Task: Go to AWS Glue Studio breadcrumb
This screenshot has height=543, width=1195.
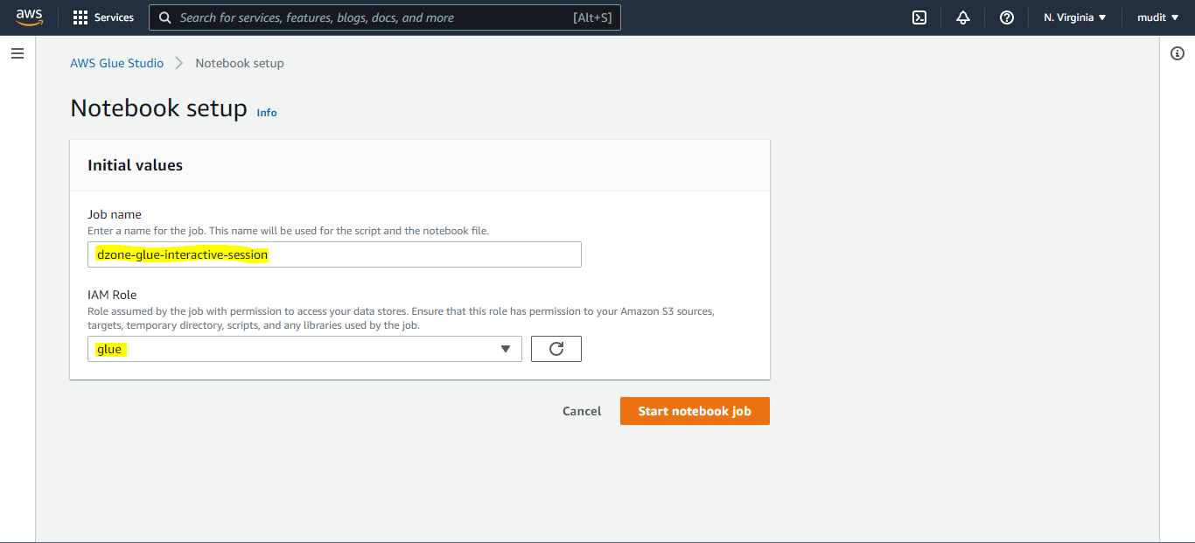Action: tap(117, 63)
